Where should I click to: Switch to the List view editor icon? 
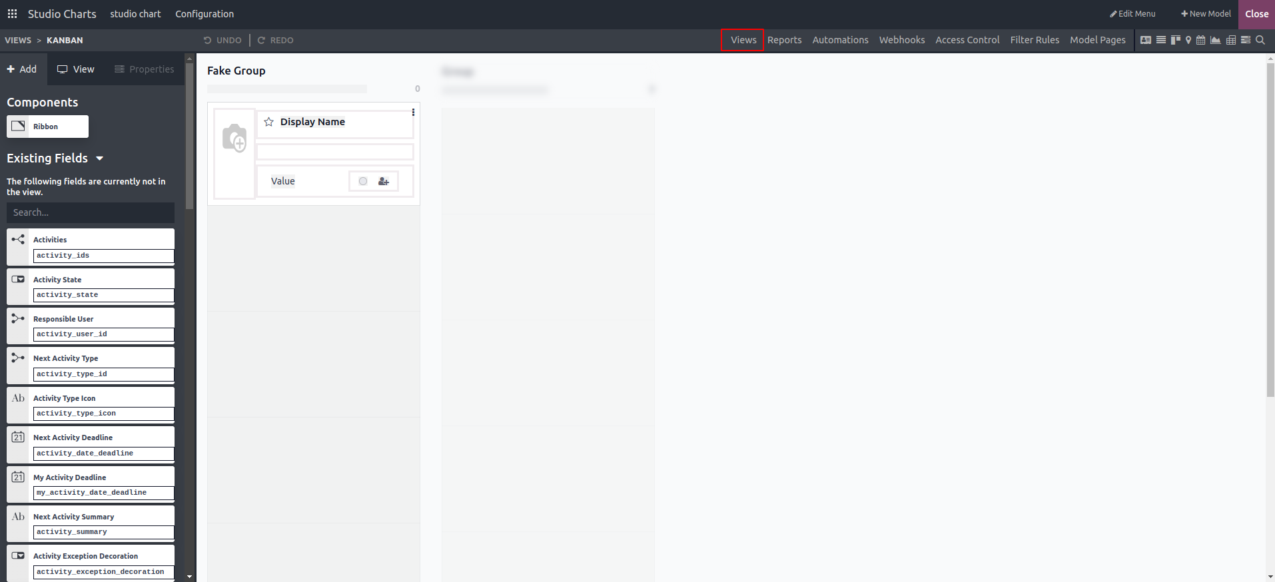(x=1161, y=40)
